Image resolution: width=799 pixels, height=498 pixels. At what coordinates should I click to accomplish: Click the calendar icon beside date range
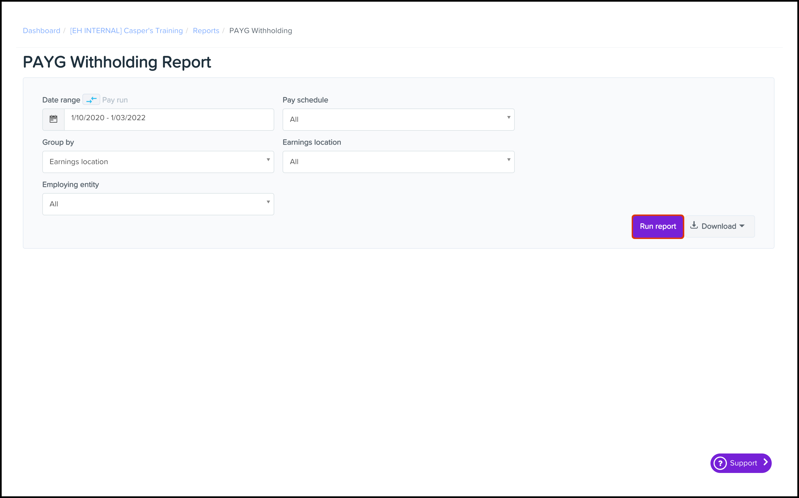tap(53, 119)
